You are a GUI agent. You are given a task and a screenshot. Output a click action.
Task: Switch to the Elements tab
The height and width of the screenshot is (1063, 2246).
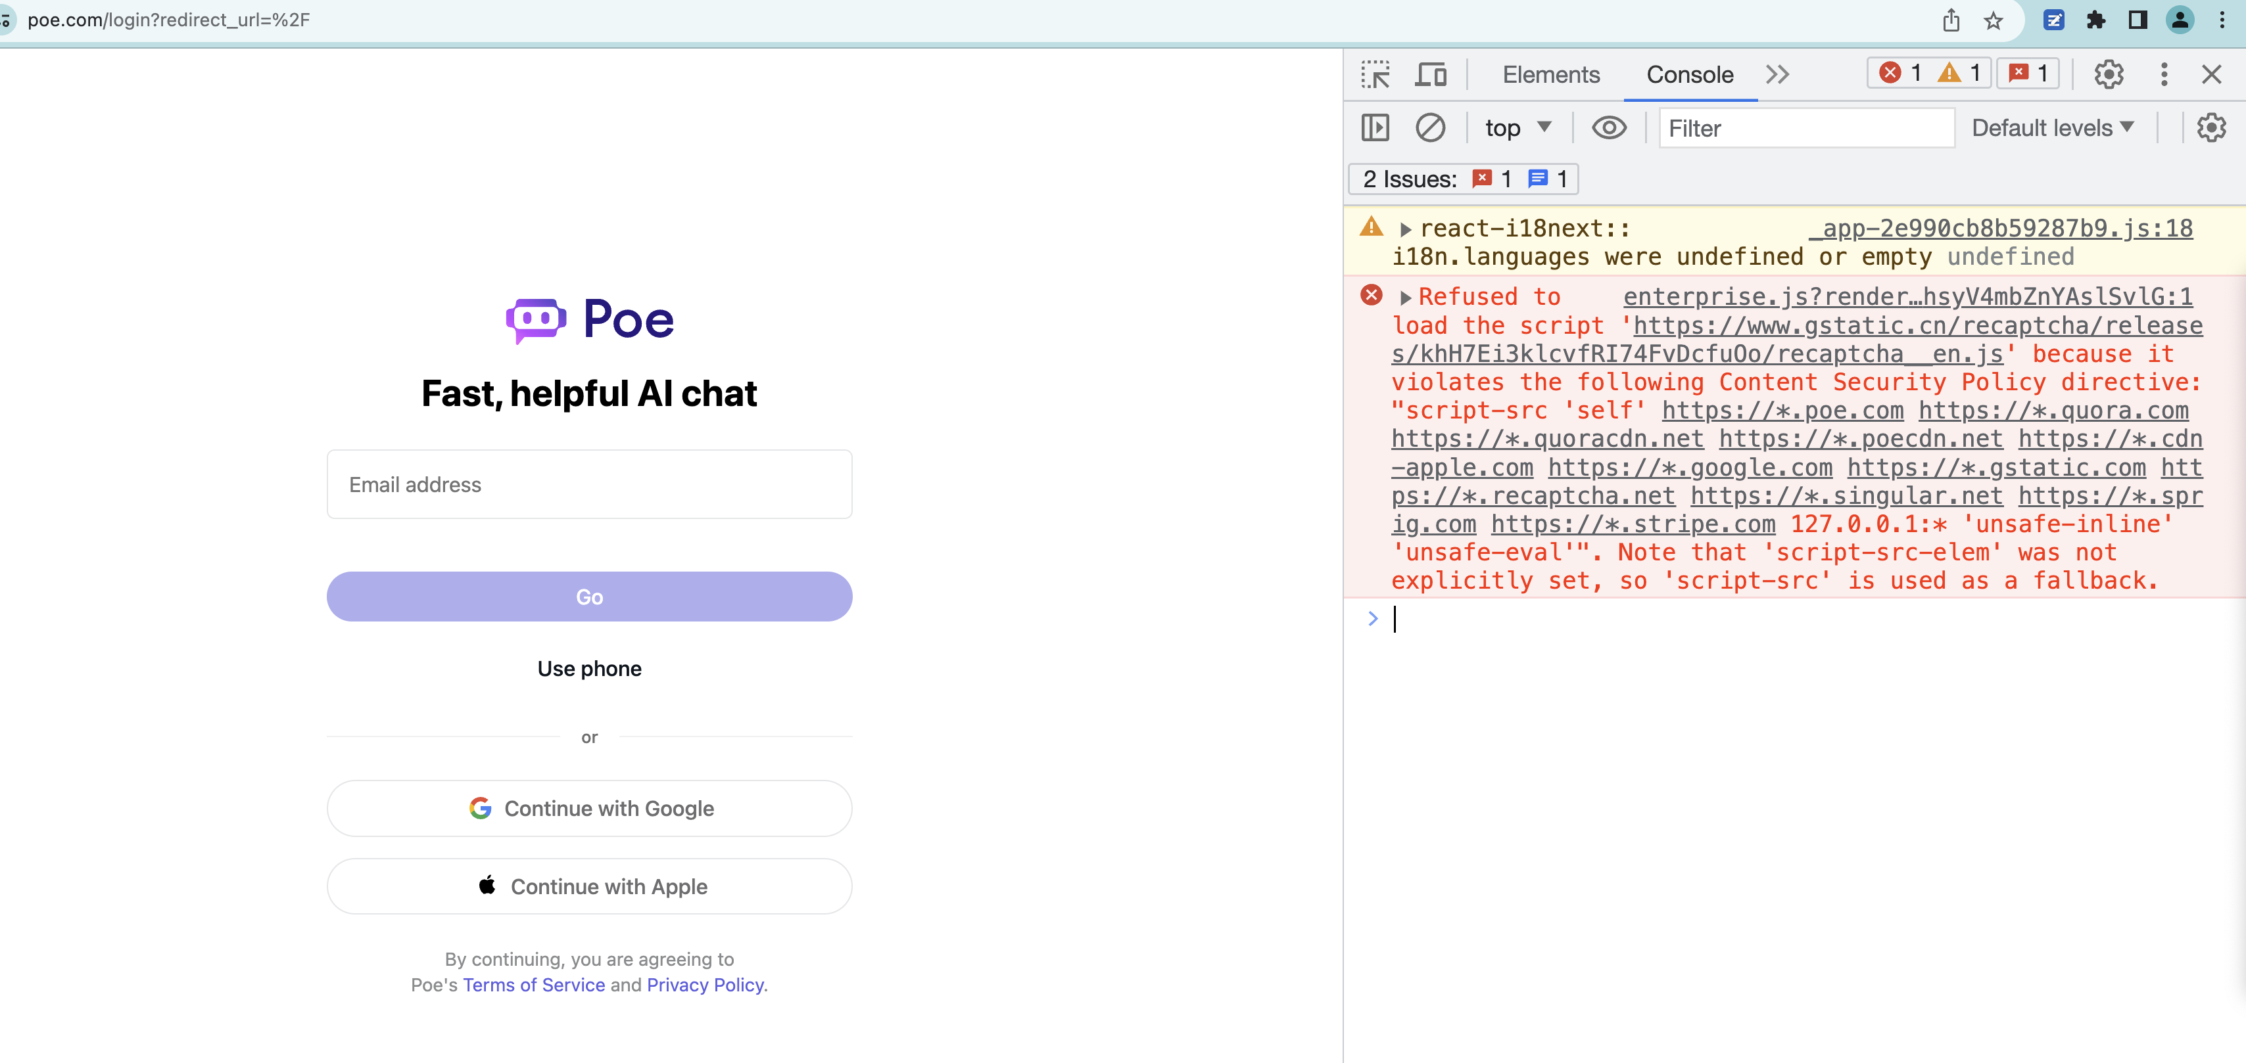(1550, 75)
